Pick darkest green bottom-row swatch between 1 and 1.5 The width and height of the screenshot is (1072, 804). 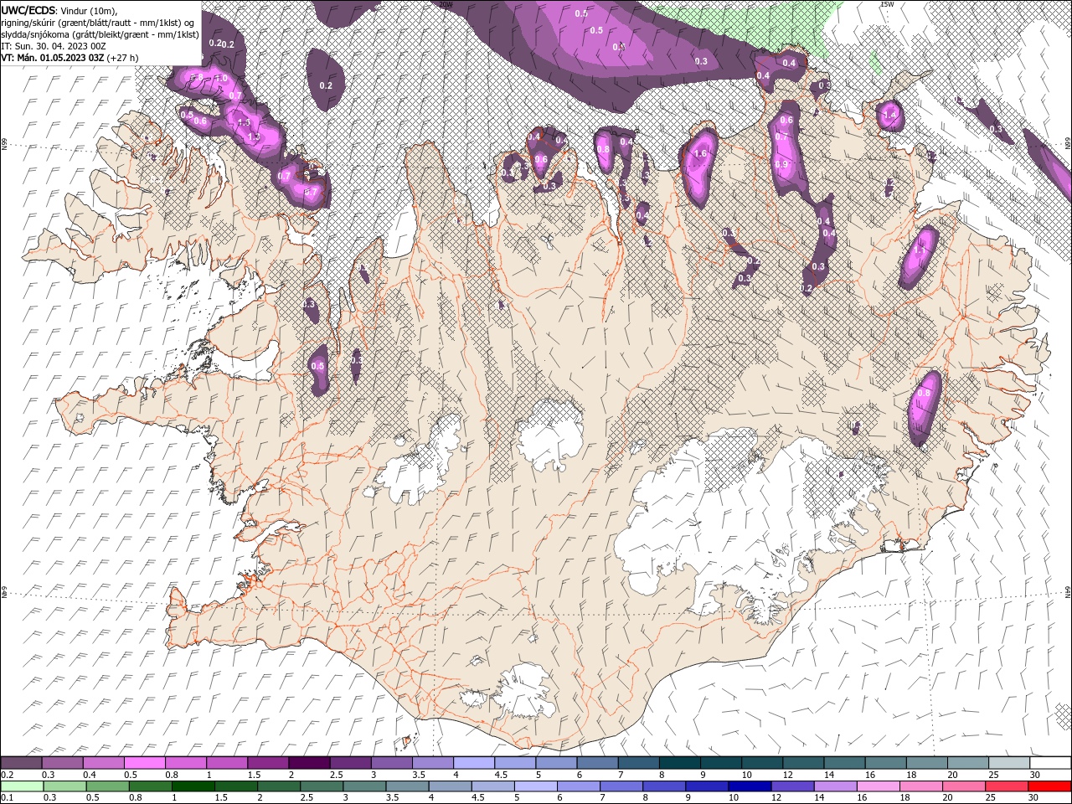pyautogui.click(x=193, y=786)
